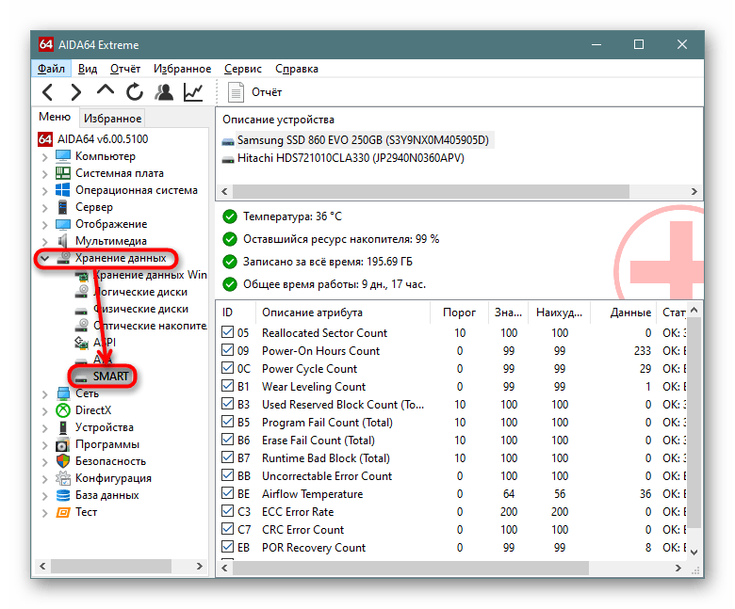Click the AIDA64 v6.00.5100 root icon

point(45,139)
